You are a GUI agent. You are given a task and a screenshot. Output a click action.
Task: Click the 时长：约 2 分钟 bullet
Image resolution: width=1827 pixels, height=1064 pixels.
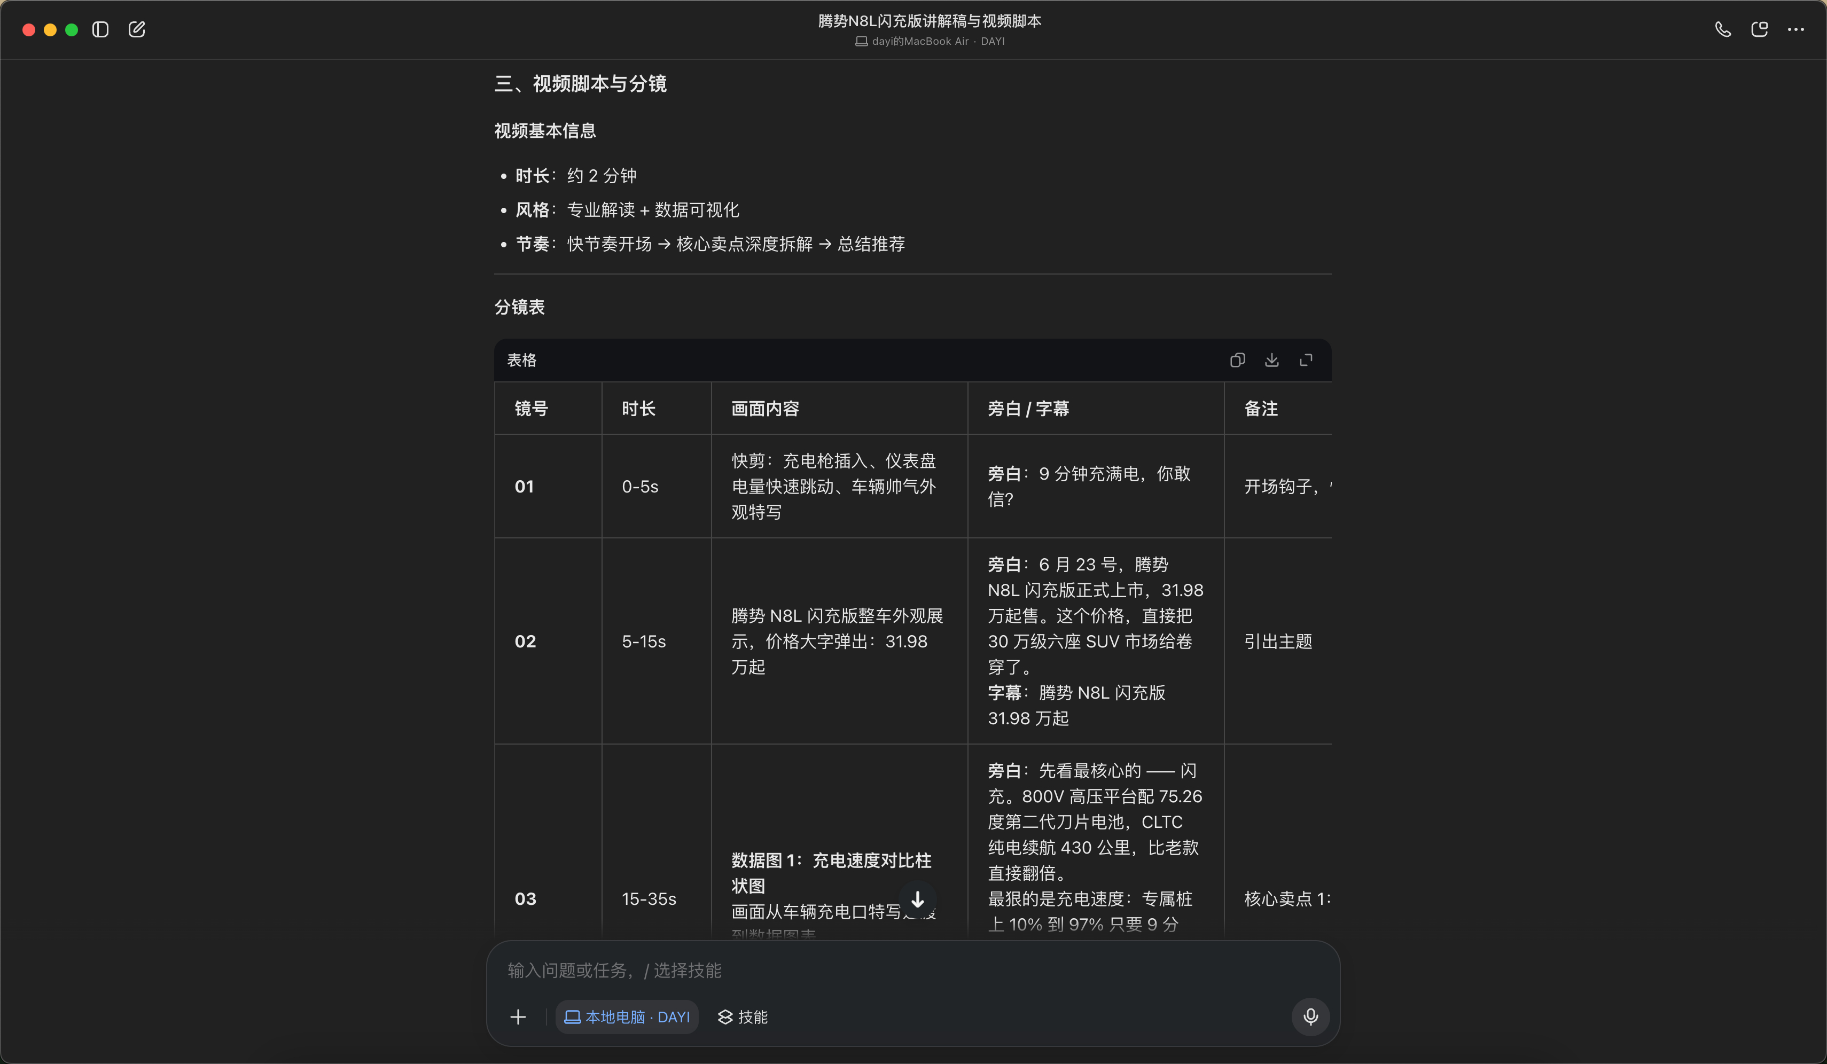coord(576,175)
